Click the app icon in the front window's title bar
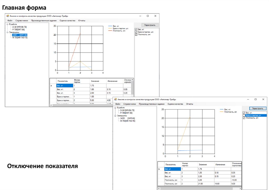 (115, 100)
